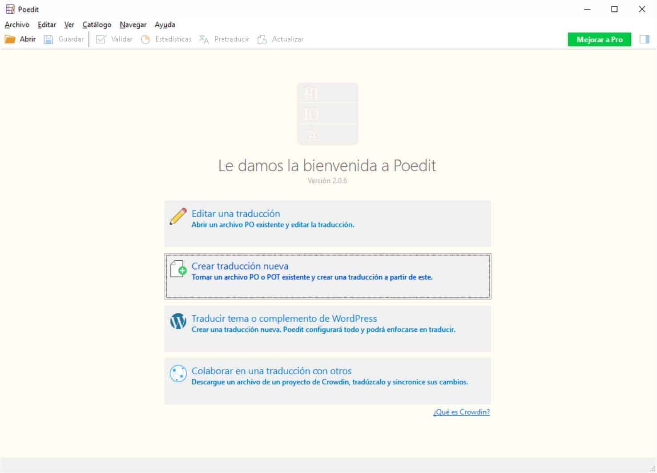The height and width of the screenshot is (473, 657).
Task: Click the WordPress logo icon
Action: (x=178, y=321)
